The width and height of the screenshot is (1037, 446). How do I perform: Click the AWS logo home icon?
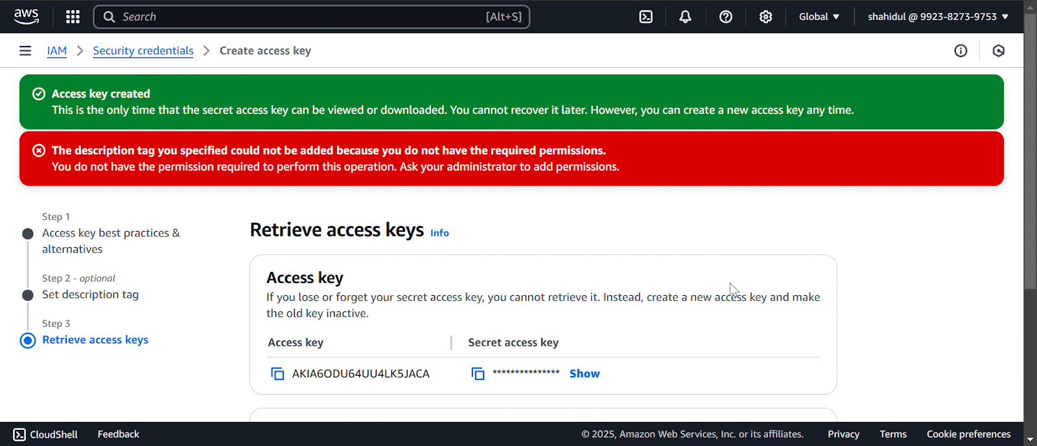[x=26, y=16]
